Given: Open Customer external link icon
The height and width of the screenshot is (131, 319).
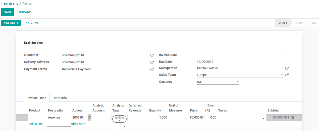Looking at the screenshot, I should (x=152, y=55).
